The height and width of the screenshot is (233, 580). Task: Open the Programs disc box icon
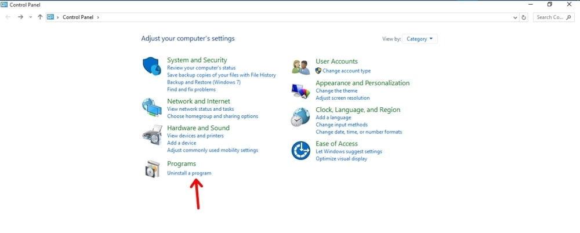click(x=153, y=169)
